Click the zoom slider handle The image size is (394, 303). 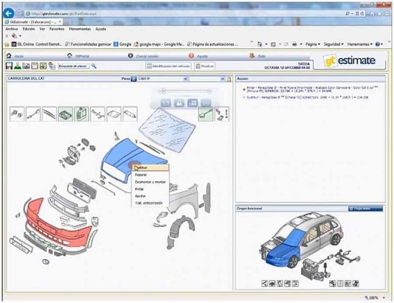[x=164, y=91]
